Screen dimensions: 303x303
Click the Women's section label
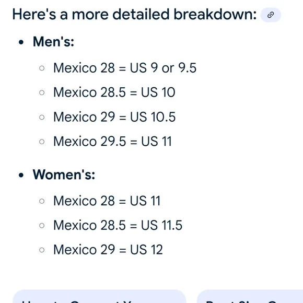click(64, 174)
